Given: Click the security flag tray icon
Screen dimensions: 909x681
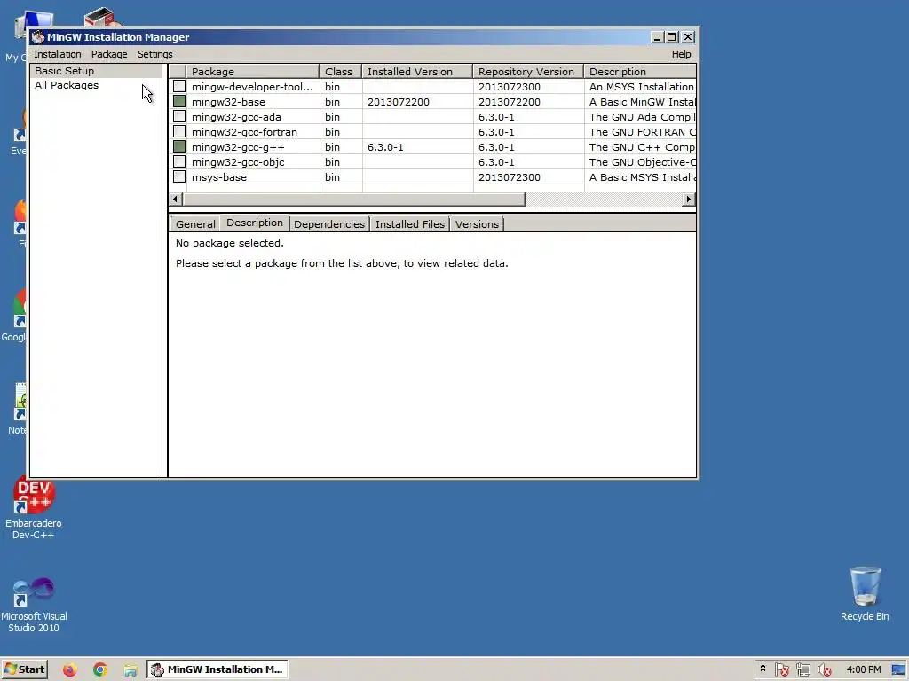Looking at the screenshot, I should [781, 669].
